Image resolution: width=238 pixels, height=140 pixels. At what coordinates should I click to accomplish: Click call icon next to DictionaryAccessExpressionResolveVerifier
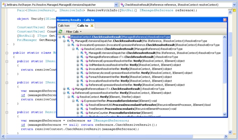click(x=82, y=73)
